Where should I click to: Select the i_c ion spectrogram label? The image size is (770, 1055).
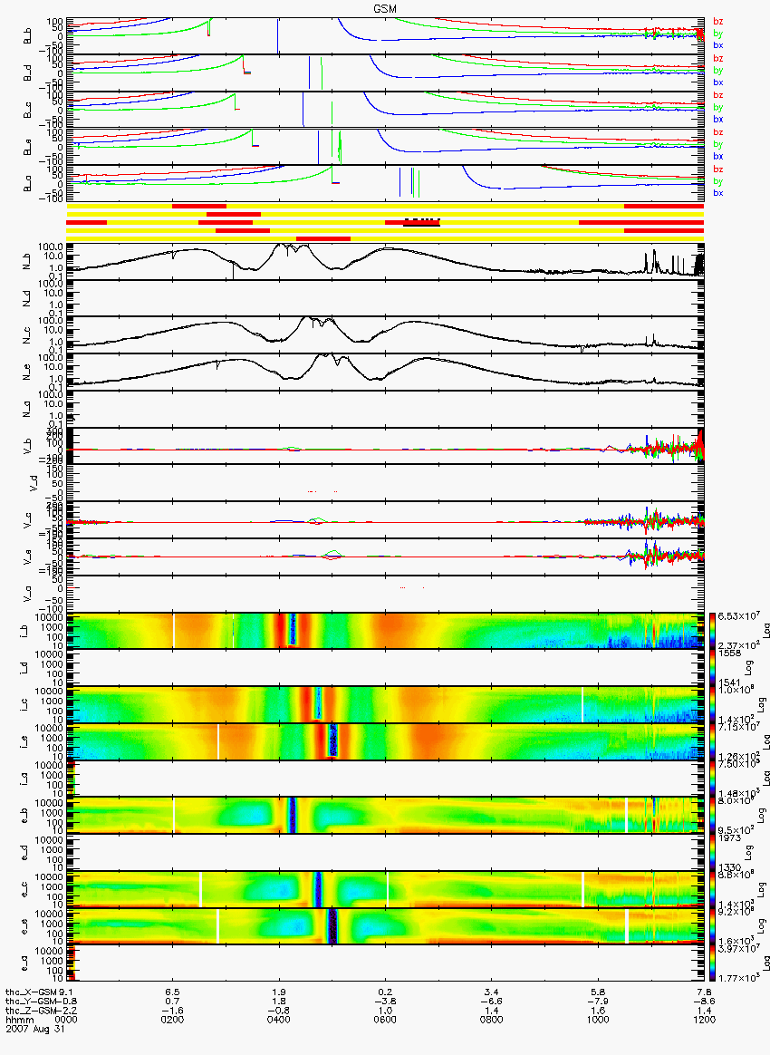pyautogui.click(x=24, y=705)
